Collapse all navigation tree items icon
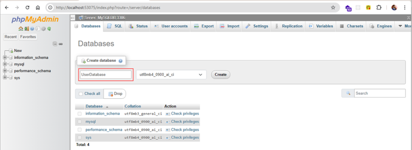 pyautogui.click(x=55, y=44)
